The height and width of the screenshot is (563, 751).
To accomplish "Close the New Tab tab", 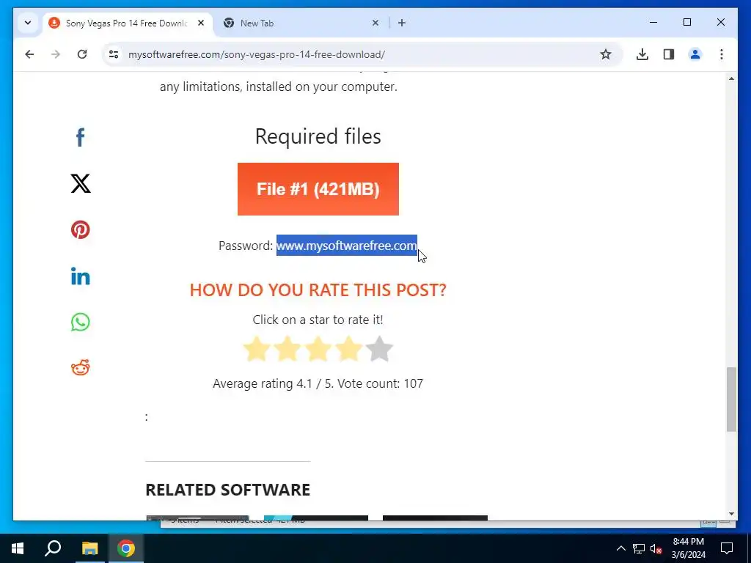I will point(375,23).
